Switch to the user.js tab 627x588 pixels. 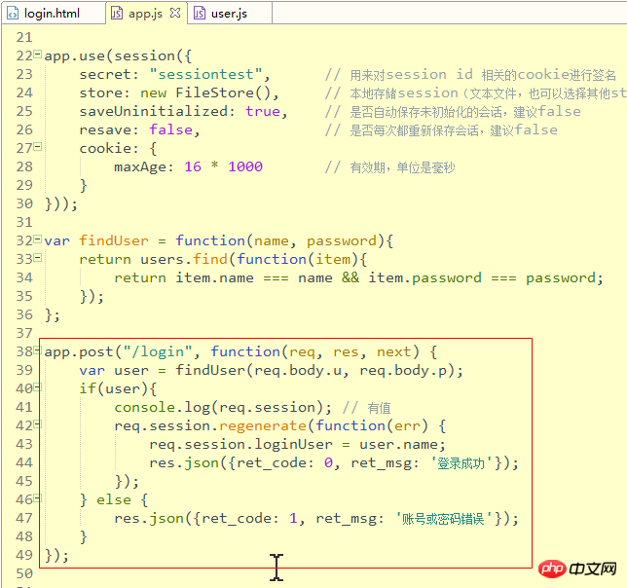click(x=229, y=14)
